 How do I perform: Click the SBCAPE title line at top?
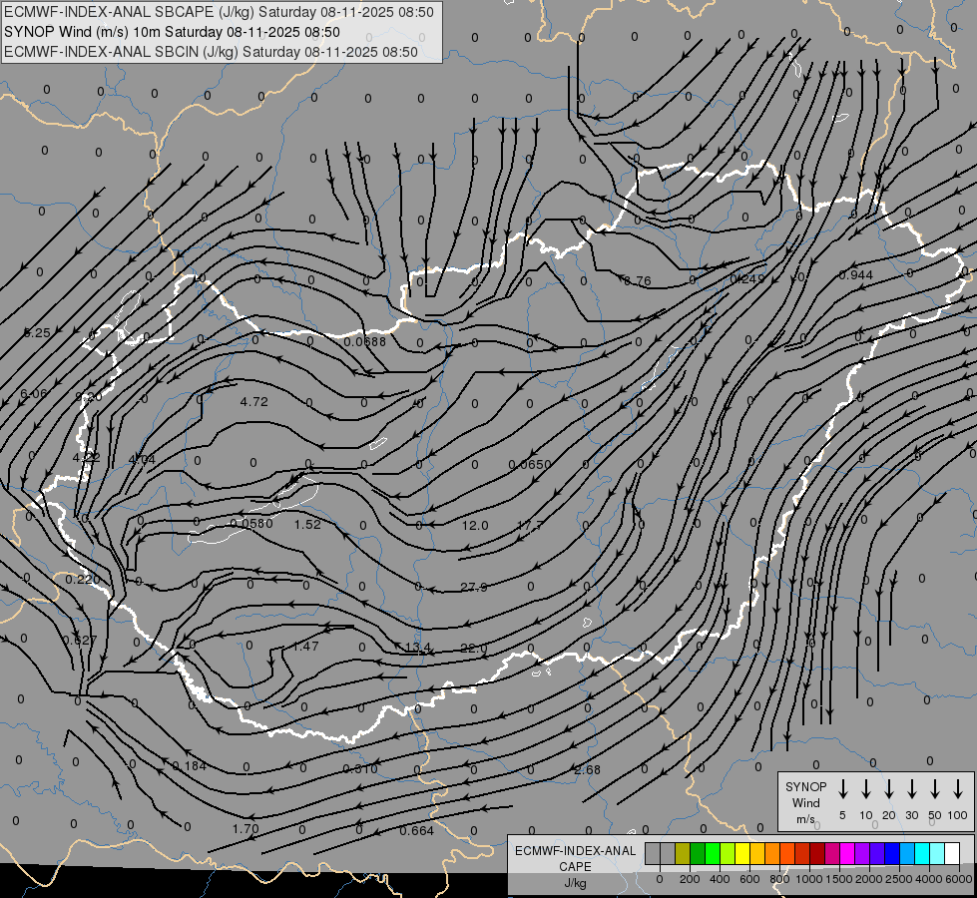click(219, 12)
